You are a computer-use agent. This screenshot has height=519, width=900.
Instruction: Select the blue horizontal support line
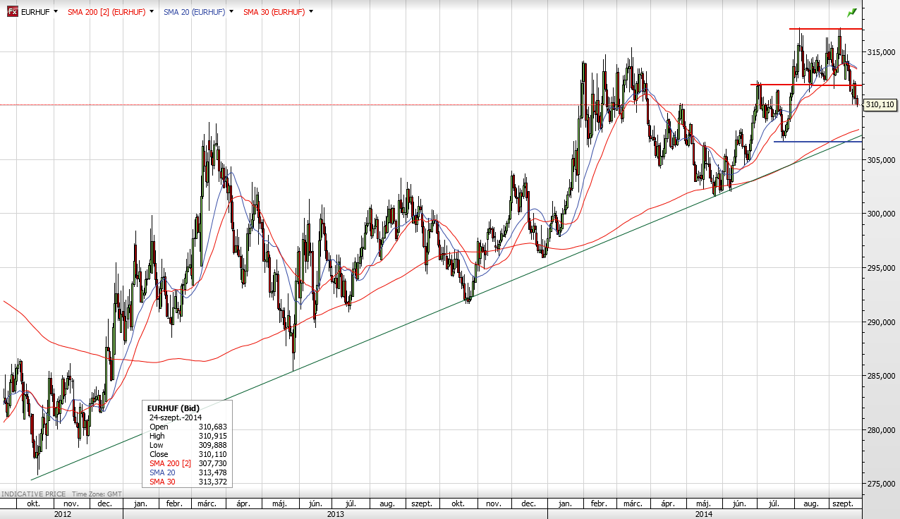pyautogui.click(x=817, y=142)
